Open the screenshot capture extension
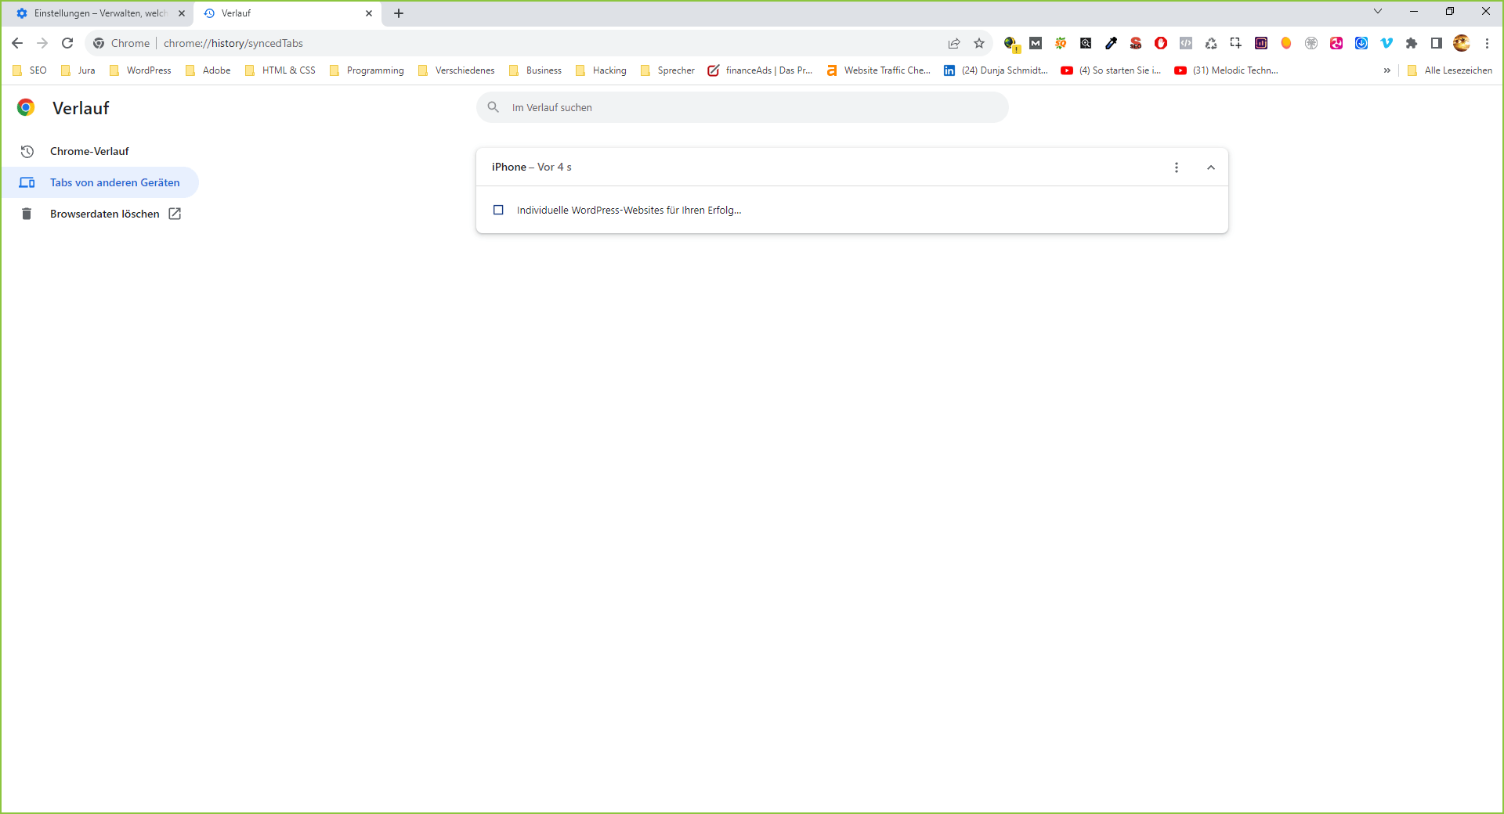Screen dimensions: 1504x814 (x=1236, y=43)
